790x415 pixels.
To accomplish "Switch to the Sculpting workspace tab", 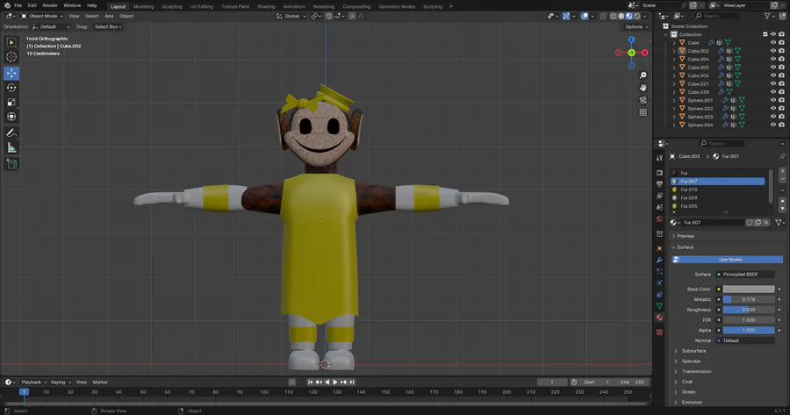I will (x=172, y=6).
